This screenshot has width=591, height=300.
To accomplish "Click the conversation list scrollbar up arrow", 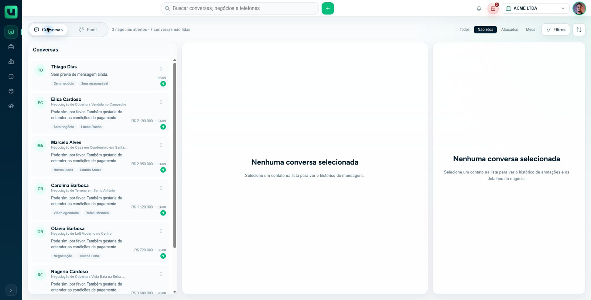I will point(175,60).
